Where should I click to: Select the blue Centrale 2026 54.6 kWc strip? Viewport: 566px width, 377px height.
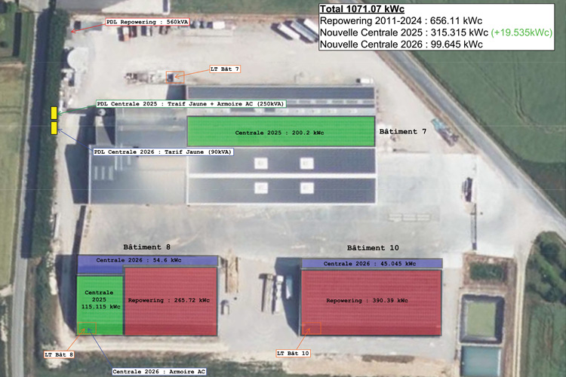pyautogui.click(x=147, y=260)
